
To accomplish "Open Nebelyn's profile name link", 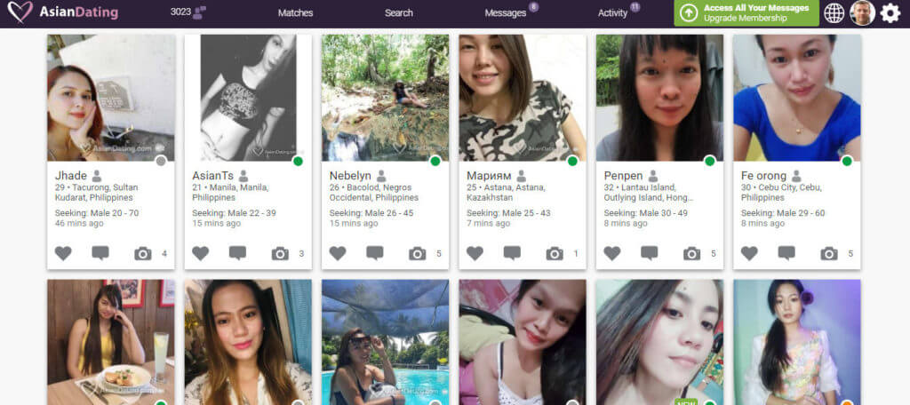I will point(350,176).
